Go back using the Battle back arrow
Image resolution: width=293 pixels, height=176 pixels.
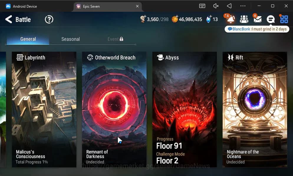click(9, 19)
